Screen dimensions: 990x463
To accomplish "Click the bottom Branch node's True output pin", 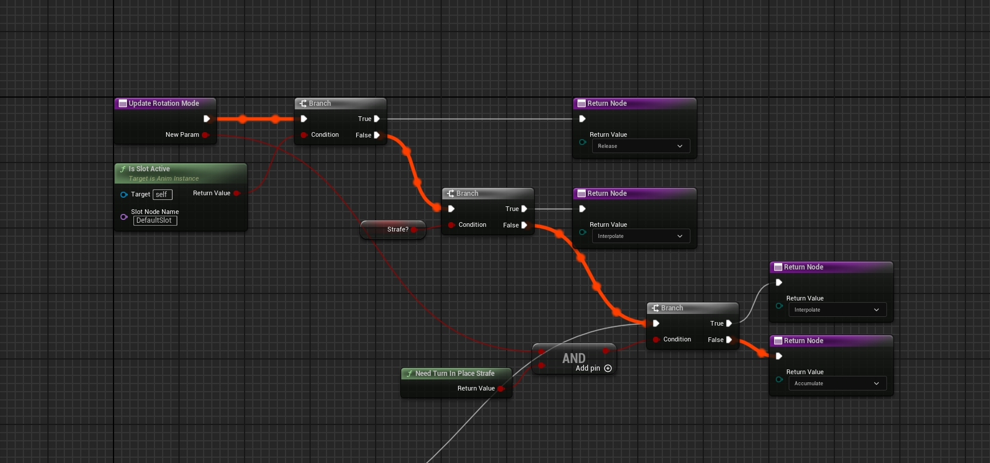I will 729,323.
